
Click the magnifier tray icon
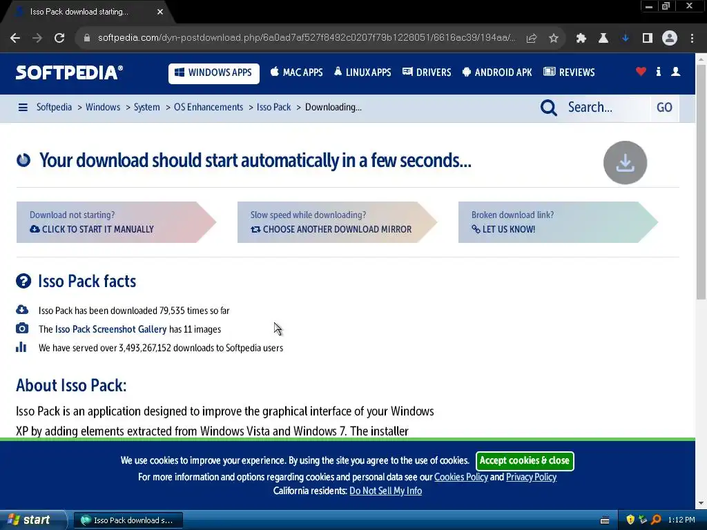click(656, 520)
